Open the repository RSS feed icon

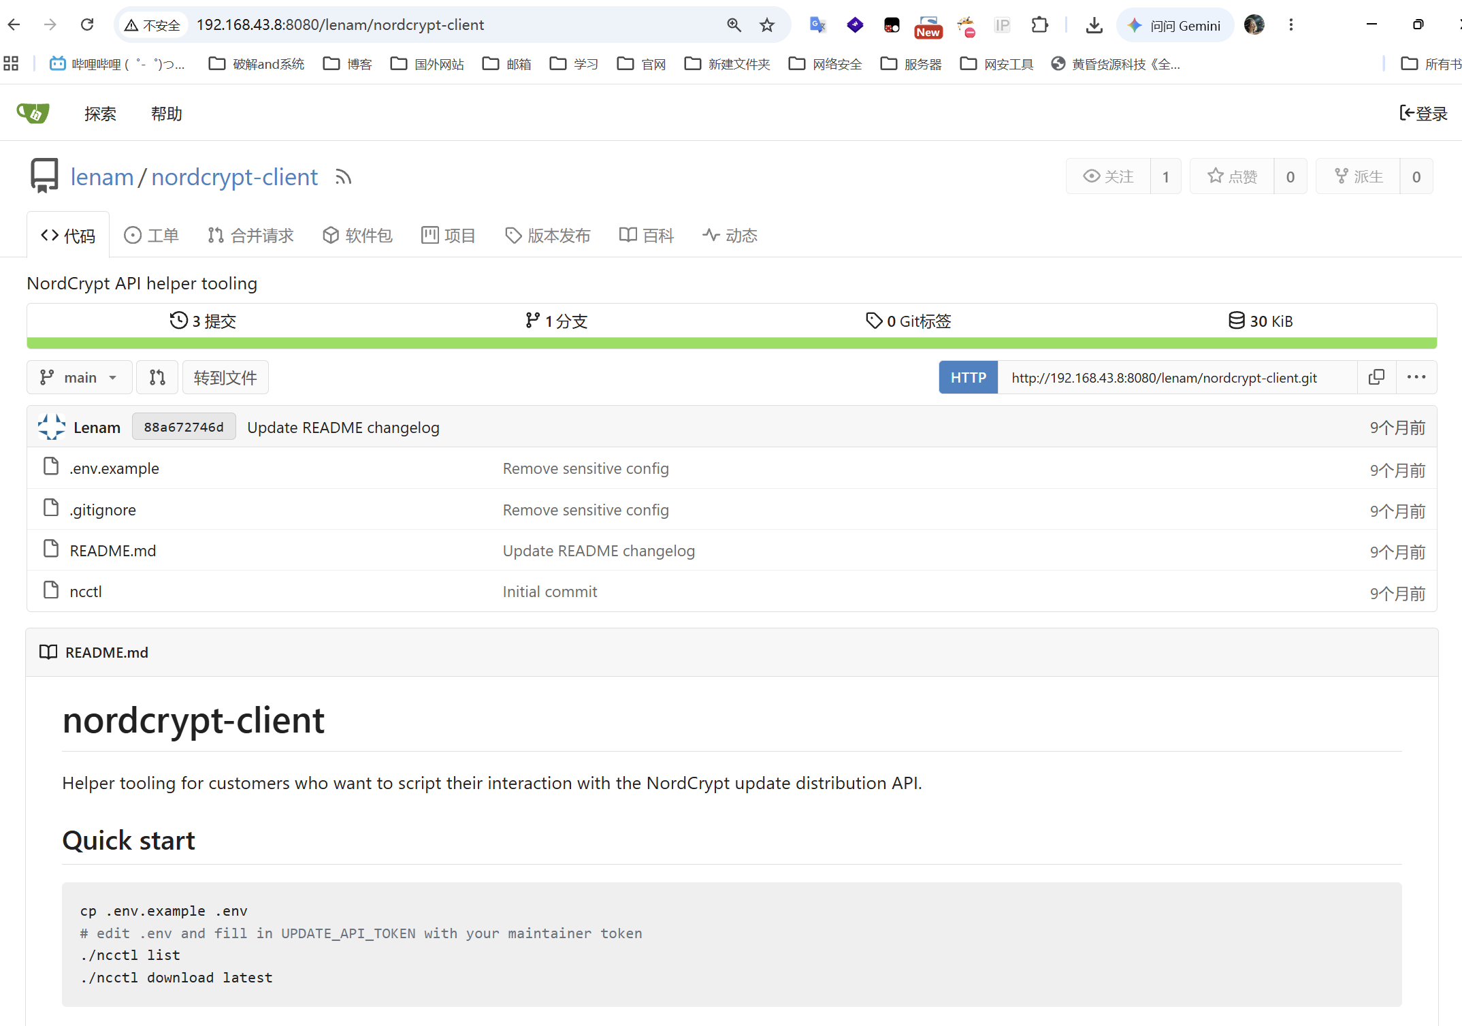(x=343, y=178)
